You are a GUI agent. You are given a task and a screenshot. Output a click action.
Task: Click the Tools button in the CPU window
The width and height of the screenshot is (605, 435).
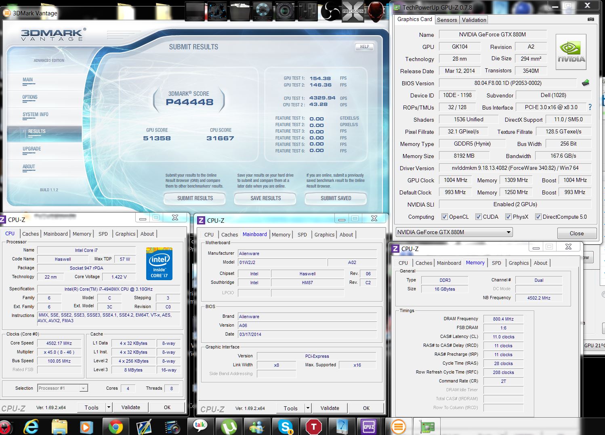[91, 407]
